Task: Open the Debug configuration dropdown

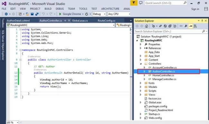Action: pos(104,14)
